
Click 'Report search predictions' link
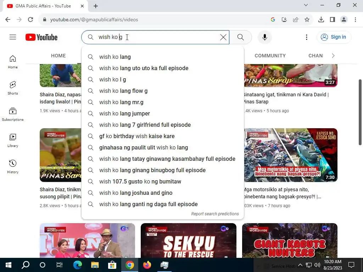(x=215, y=214)
